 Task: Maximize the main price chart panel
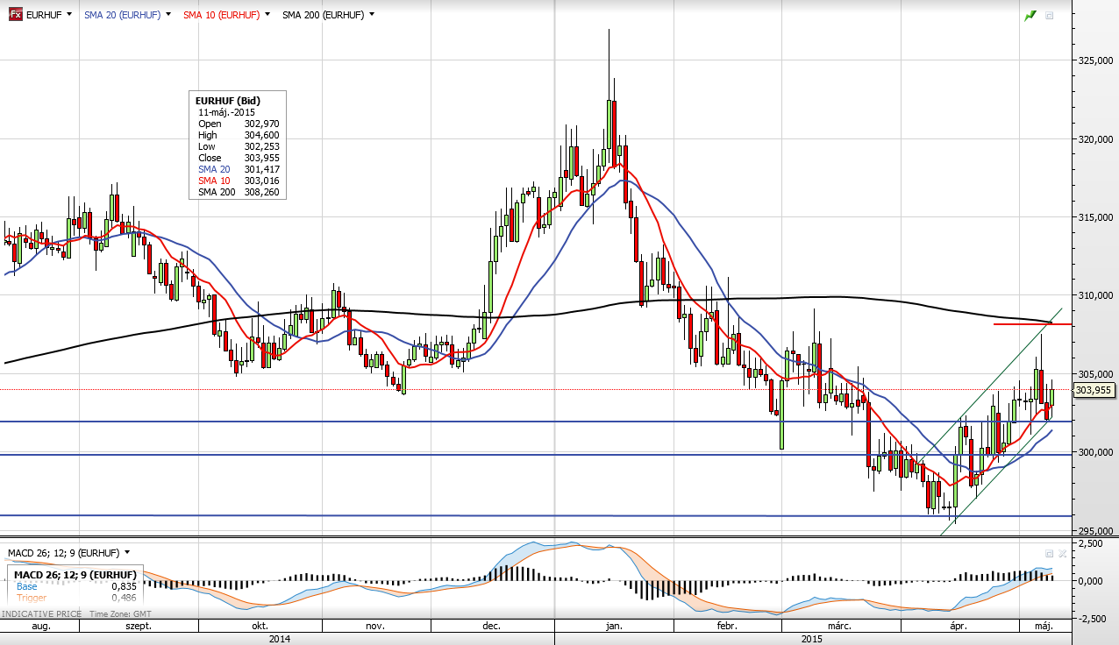[1049, 16]
